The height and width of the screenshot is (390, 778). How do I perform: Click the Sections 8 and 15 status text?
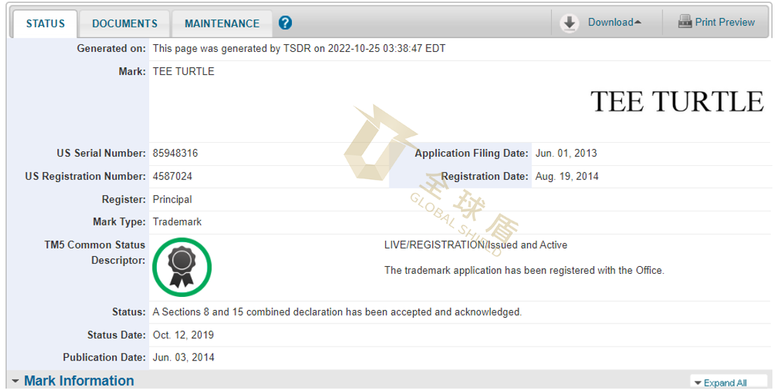[337, 312]
